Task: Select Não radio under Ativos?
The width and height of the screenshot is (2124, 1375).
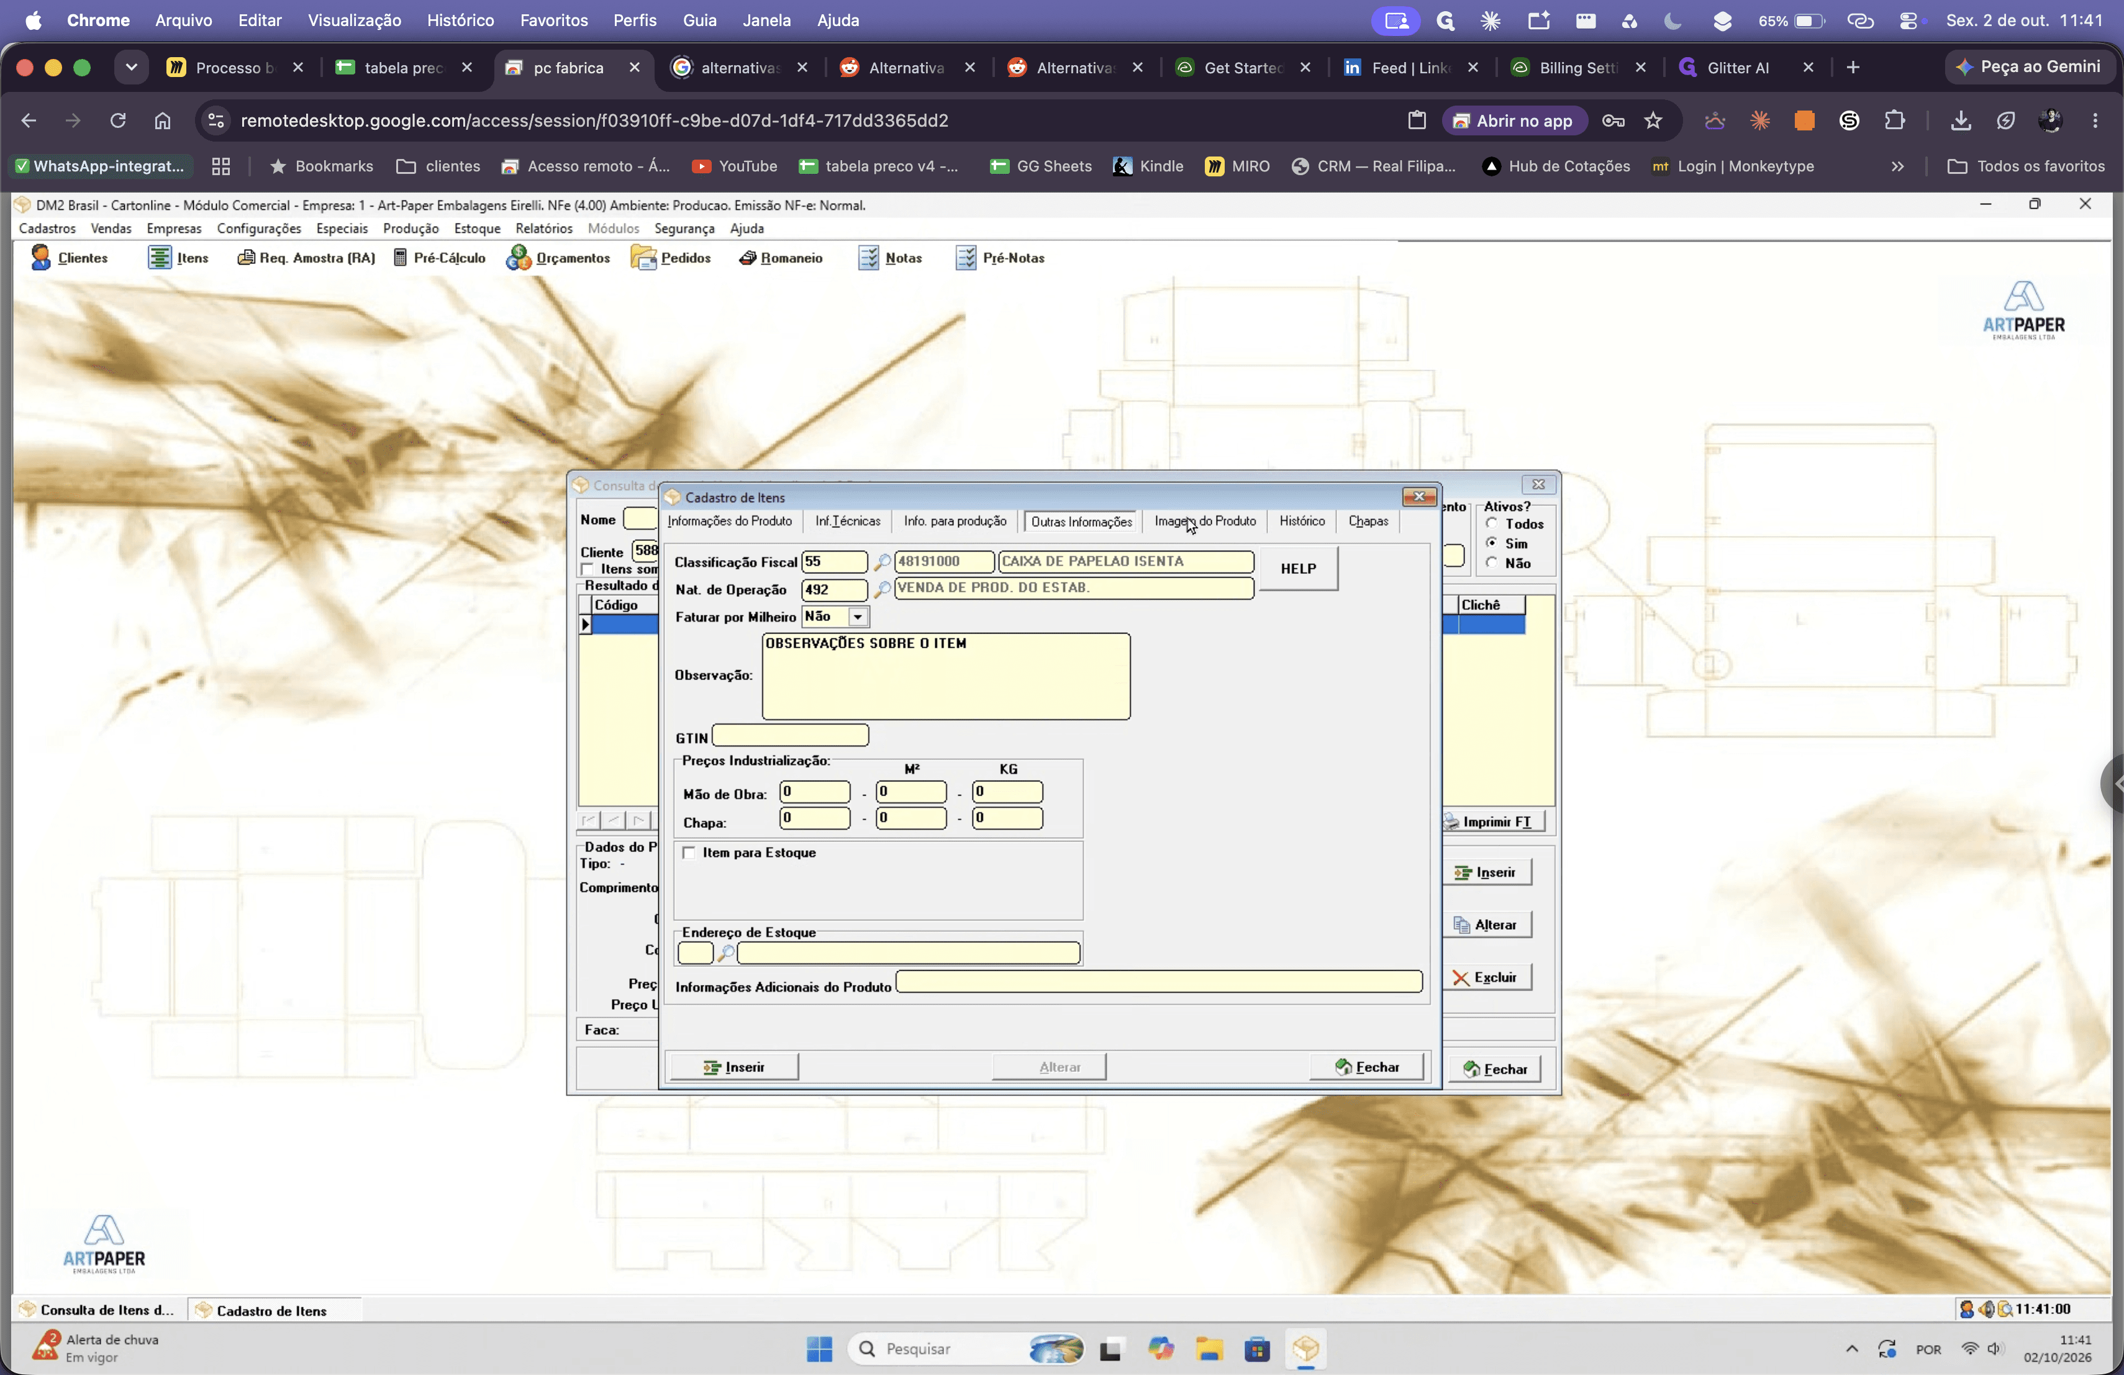Action: (x=1491, y=563)
